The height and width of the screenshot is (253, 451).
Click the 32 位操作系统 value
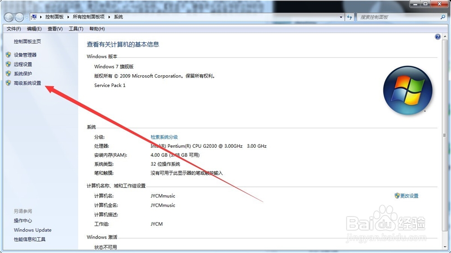click(165, 164)
